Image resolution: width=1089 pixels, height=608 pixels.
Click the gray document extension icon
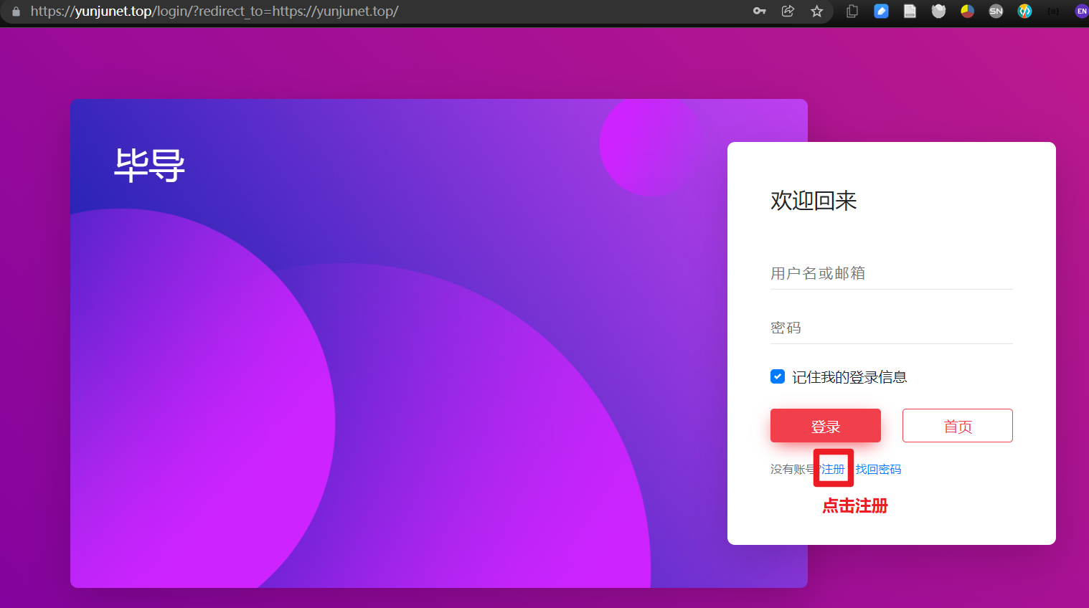910,11
